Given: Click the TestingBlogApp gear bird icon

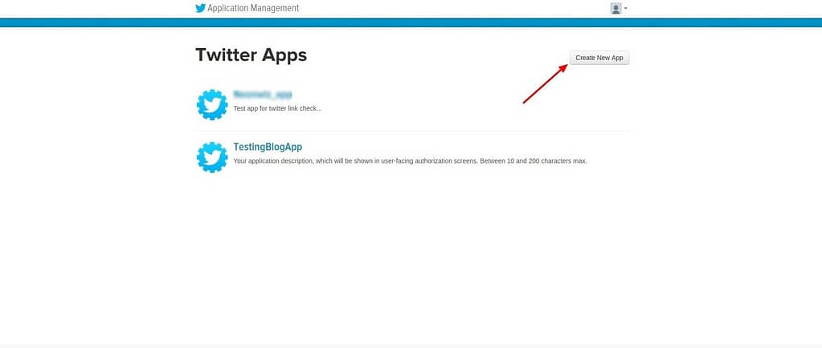Looking at the screenshot, I should pos(212,157).
